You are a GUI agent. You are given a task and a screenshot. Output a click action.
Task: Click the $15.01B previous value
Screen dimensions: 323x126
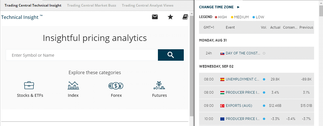click(x=306, y=106)
